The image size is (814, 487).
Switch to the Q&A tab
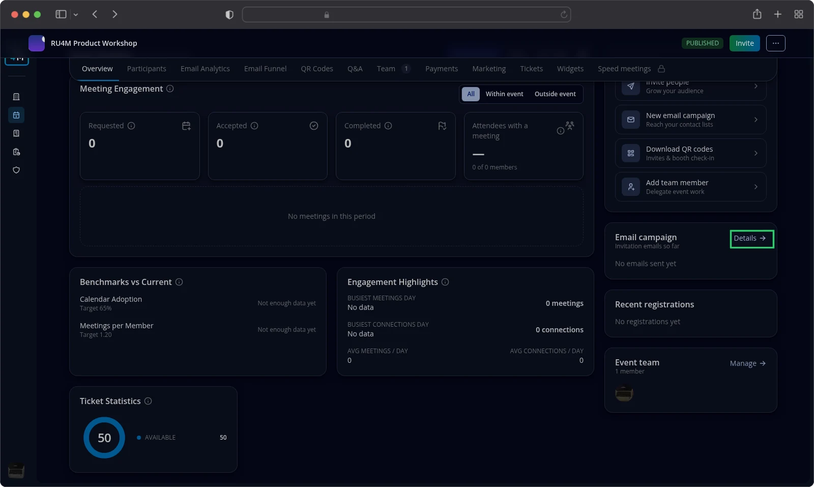point(355,69)
